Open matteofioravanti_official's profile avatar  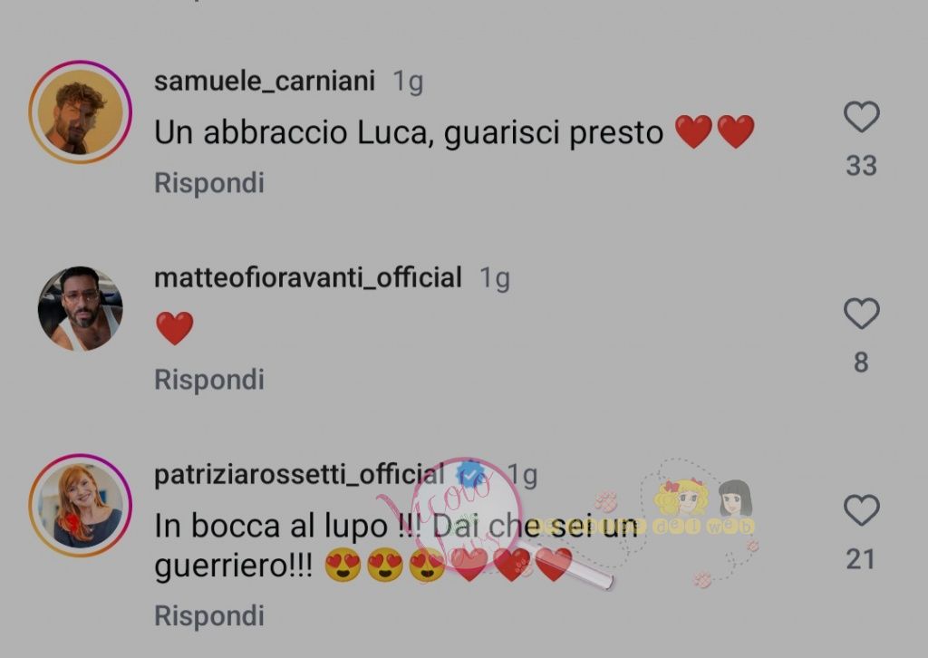80,309
